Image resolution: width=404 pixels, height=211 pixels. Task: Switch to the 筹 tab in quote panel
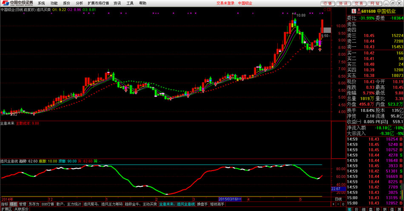tap(399, 209)
